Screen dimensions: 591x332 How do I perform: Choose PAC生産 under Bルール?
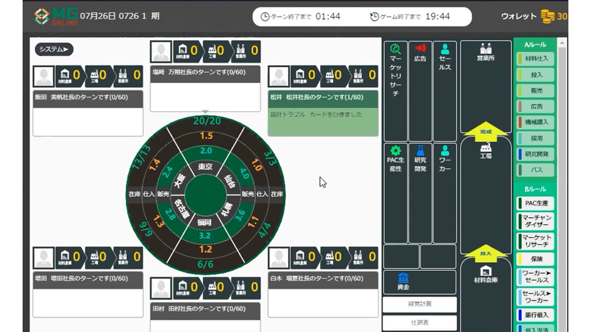535,203
